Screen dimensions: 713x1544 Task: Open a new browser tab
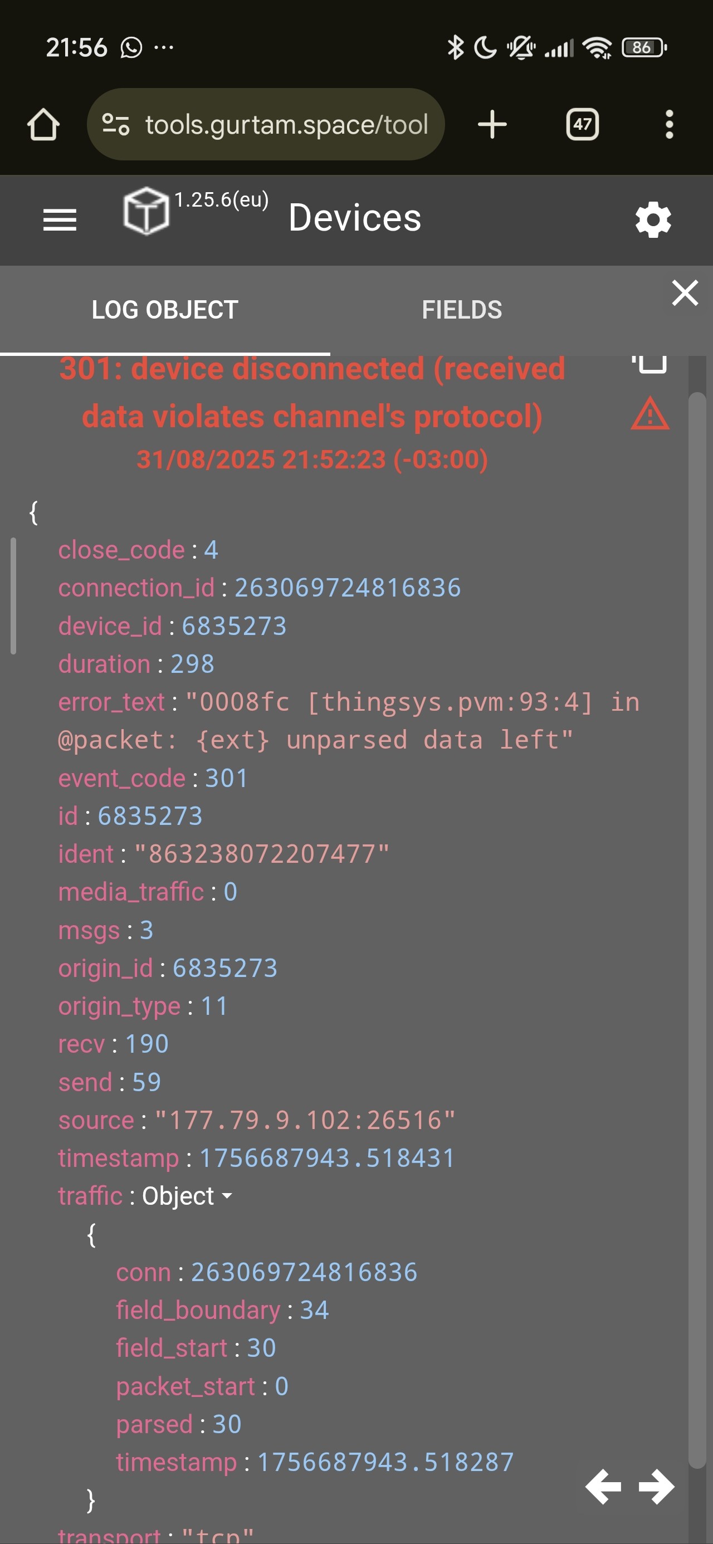click(492, 125)
